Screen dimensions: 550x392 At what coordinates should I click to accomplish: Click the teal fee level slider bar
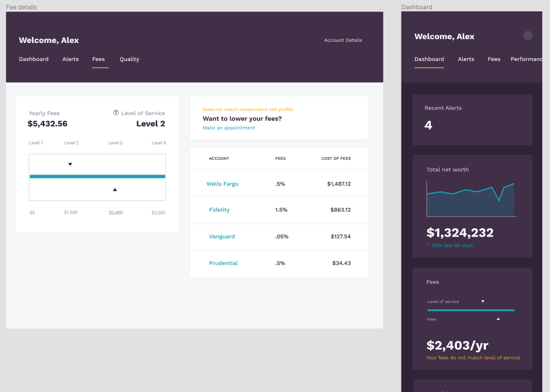tap(97, 176)
